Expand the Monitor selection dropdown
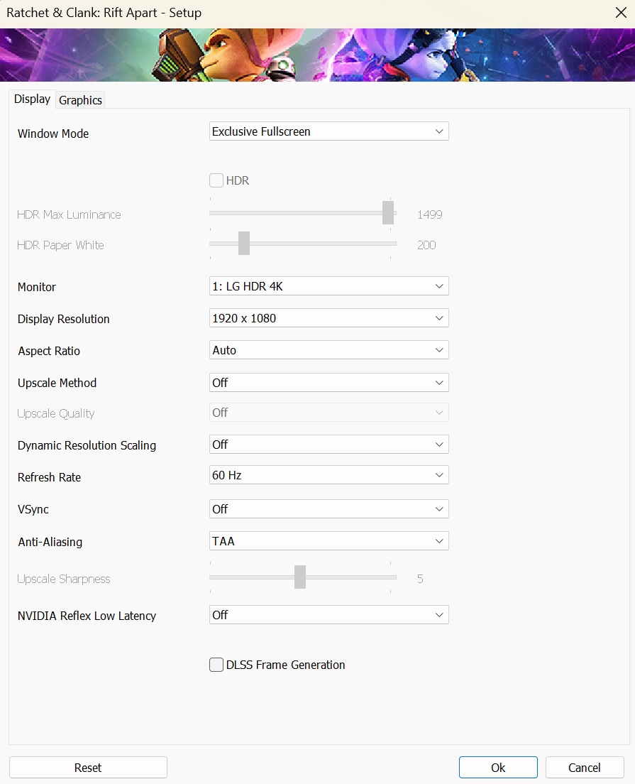Viewport: 635px width, 784px height. click(328, 286)
